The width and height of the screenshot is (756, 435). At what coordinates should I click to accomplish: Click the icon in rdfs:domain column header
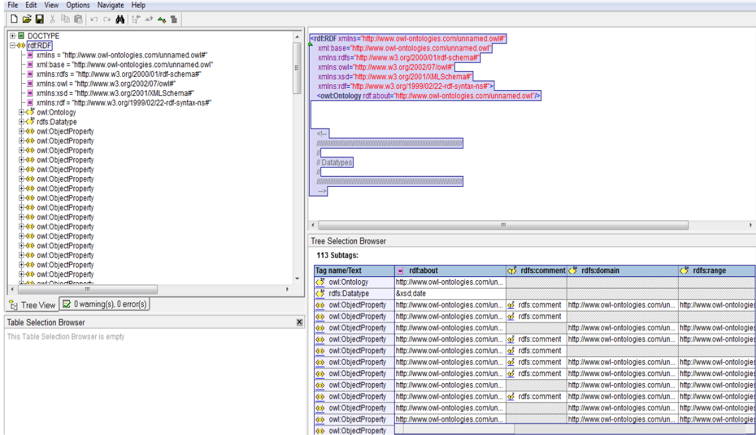[573, 271]
